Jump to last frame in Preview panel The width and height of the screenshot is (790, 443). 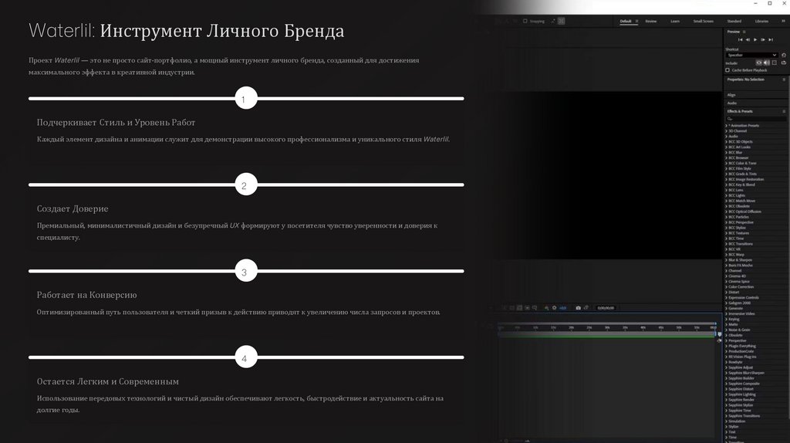click(x=771, y=39)
